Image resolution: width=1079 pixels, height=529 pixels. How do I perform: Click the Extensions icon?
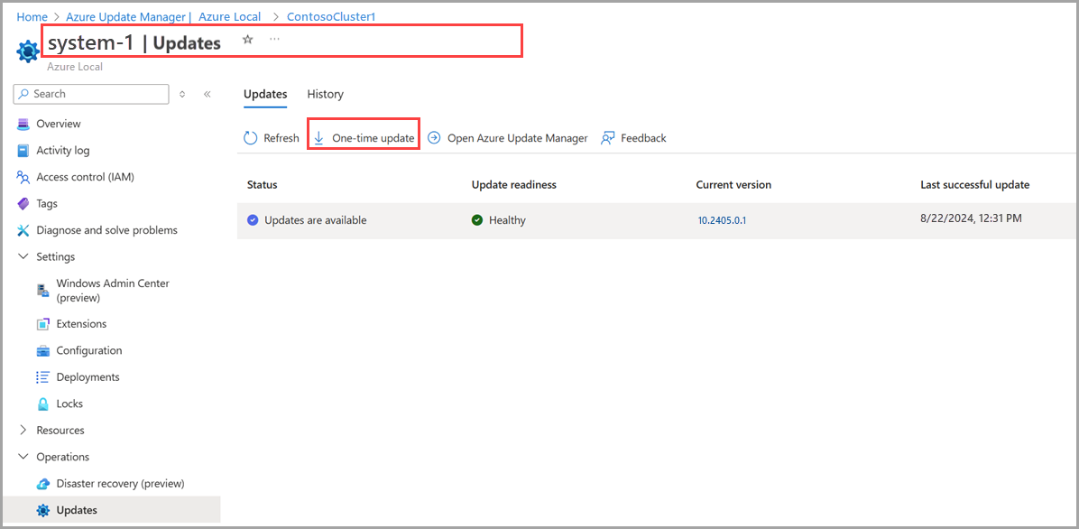43,324
